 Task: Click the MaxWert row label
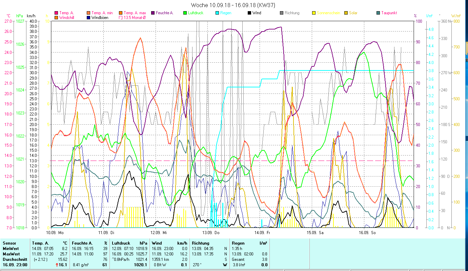(x=11, y=254)
